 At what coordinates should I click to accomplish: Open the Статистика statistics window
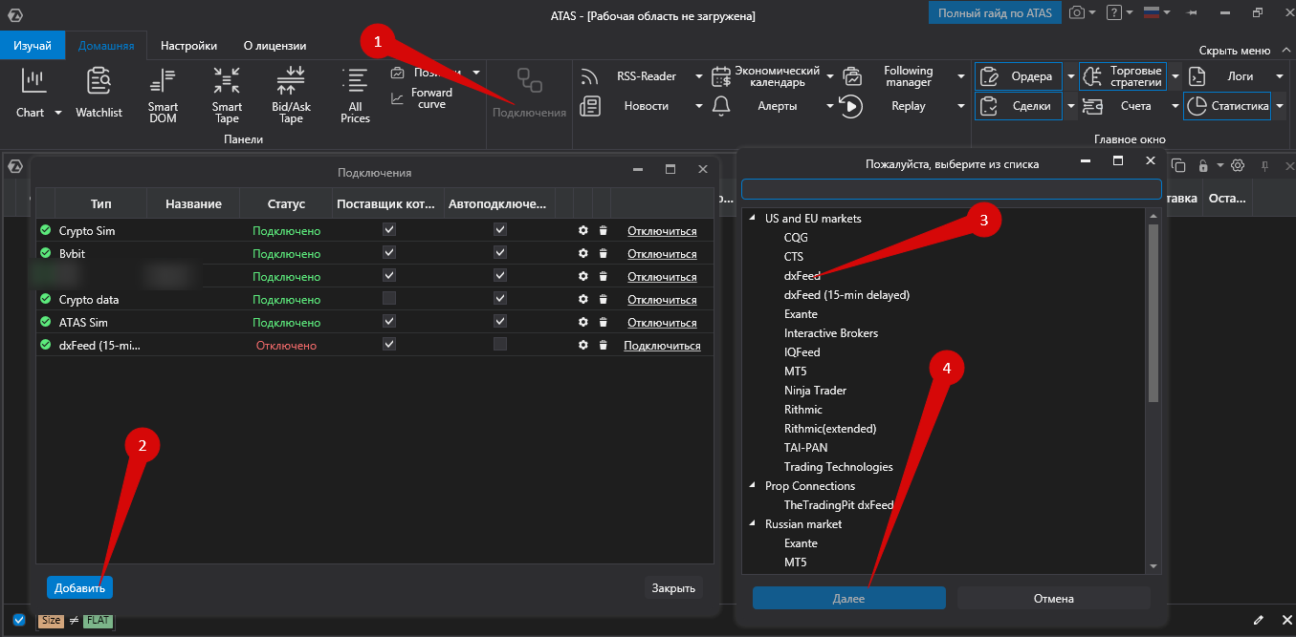point(1227,106)
